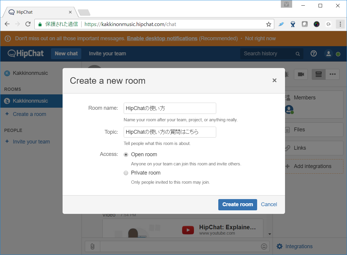
Task: Select the Private room radio button
Action: (126, 173)
